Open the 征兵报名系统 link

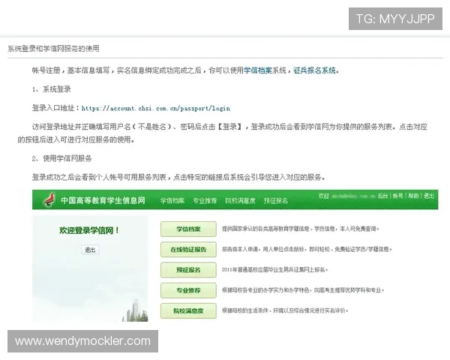click(314, 70)
